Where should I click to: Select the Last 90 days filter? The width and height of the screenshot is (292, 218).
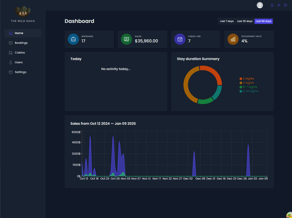[264, 21]
